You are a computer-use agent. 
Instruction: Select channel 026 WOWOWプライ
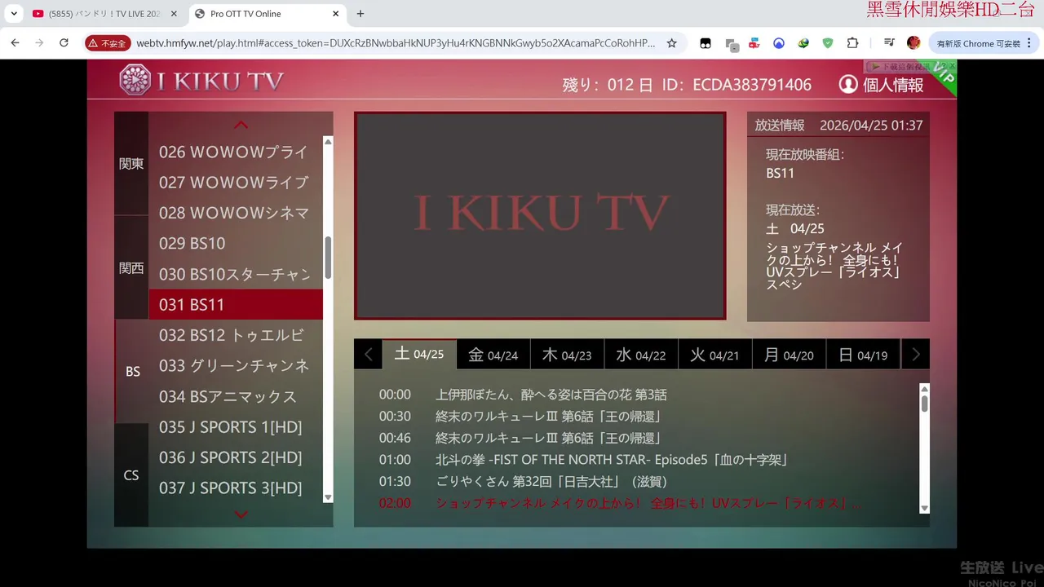(236, 152)
